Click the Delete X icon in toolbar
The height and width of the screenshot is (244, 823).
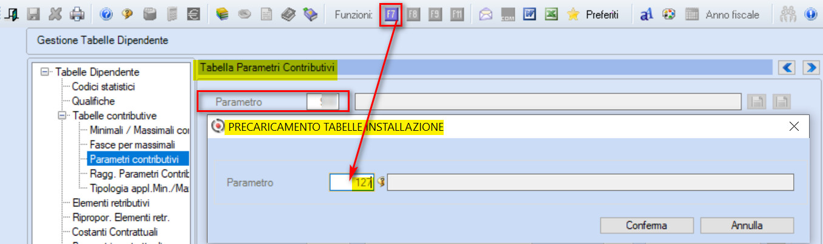tap(55, 13)
